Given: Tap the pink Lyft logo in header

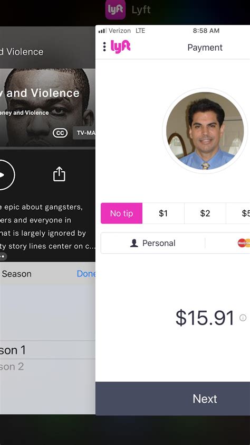Looking at the screenshot, I should point(120,47).
